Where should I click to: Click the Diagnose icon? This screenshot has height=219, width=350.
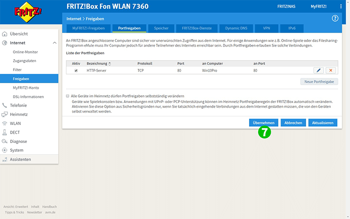[4, 141]
